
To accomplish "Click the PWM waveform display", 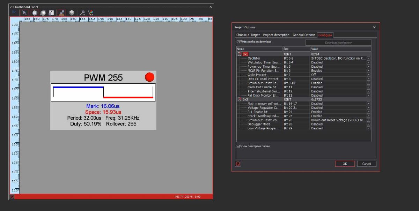I will (103, 92).
